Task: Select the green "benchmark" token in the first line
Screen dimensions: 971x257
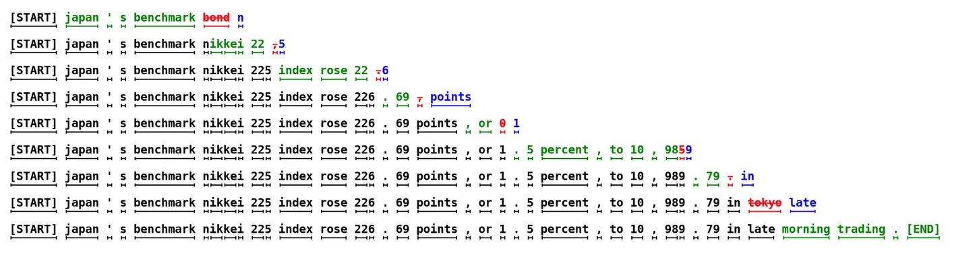Action: pyautogui.click(x=165, y=17)
